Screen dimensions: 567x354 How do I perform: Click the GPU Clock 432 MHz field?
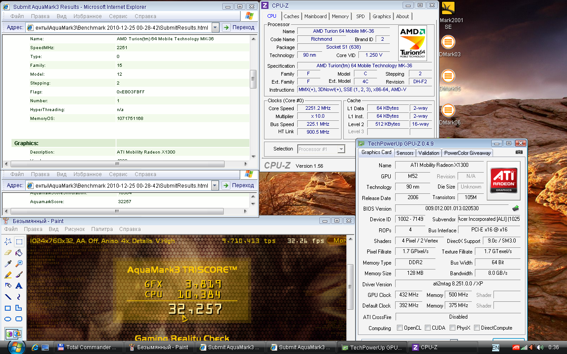coord(408,295)
